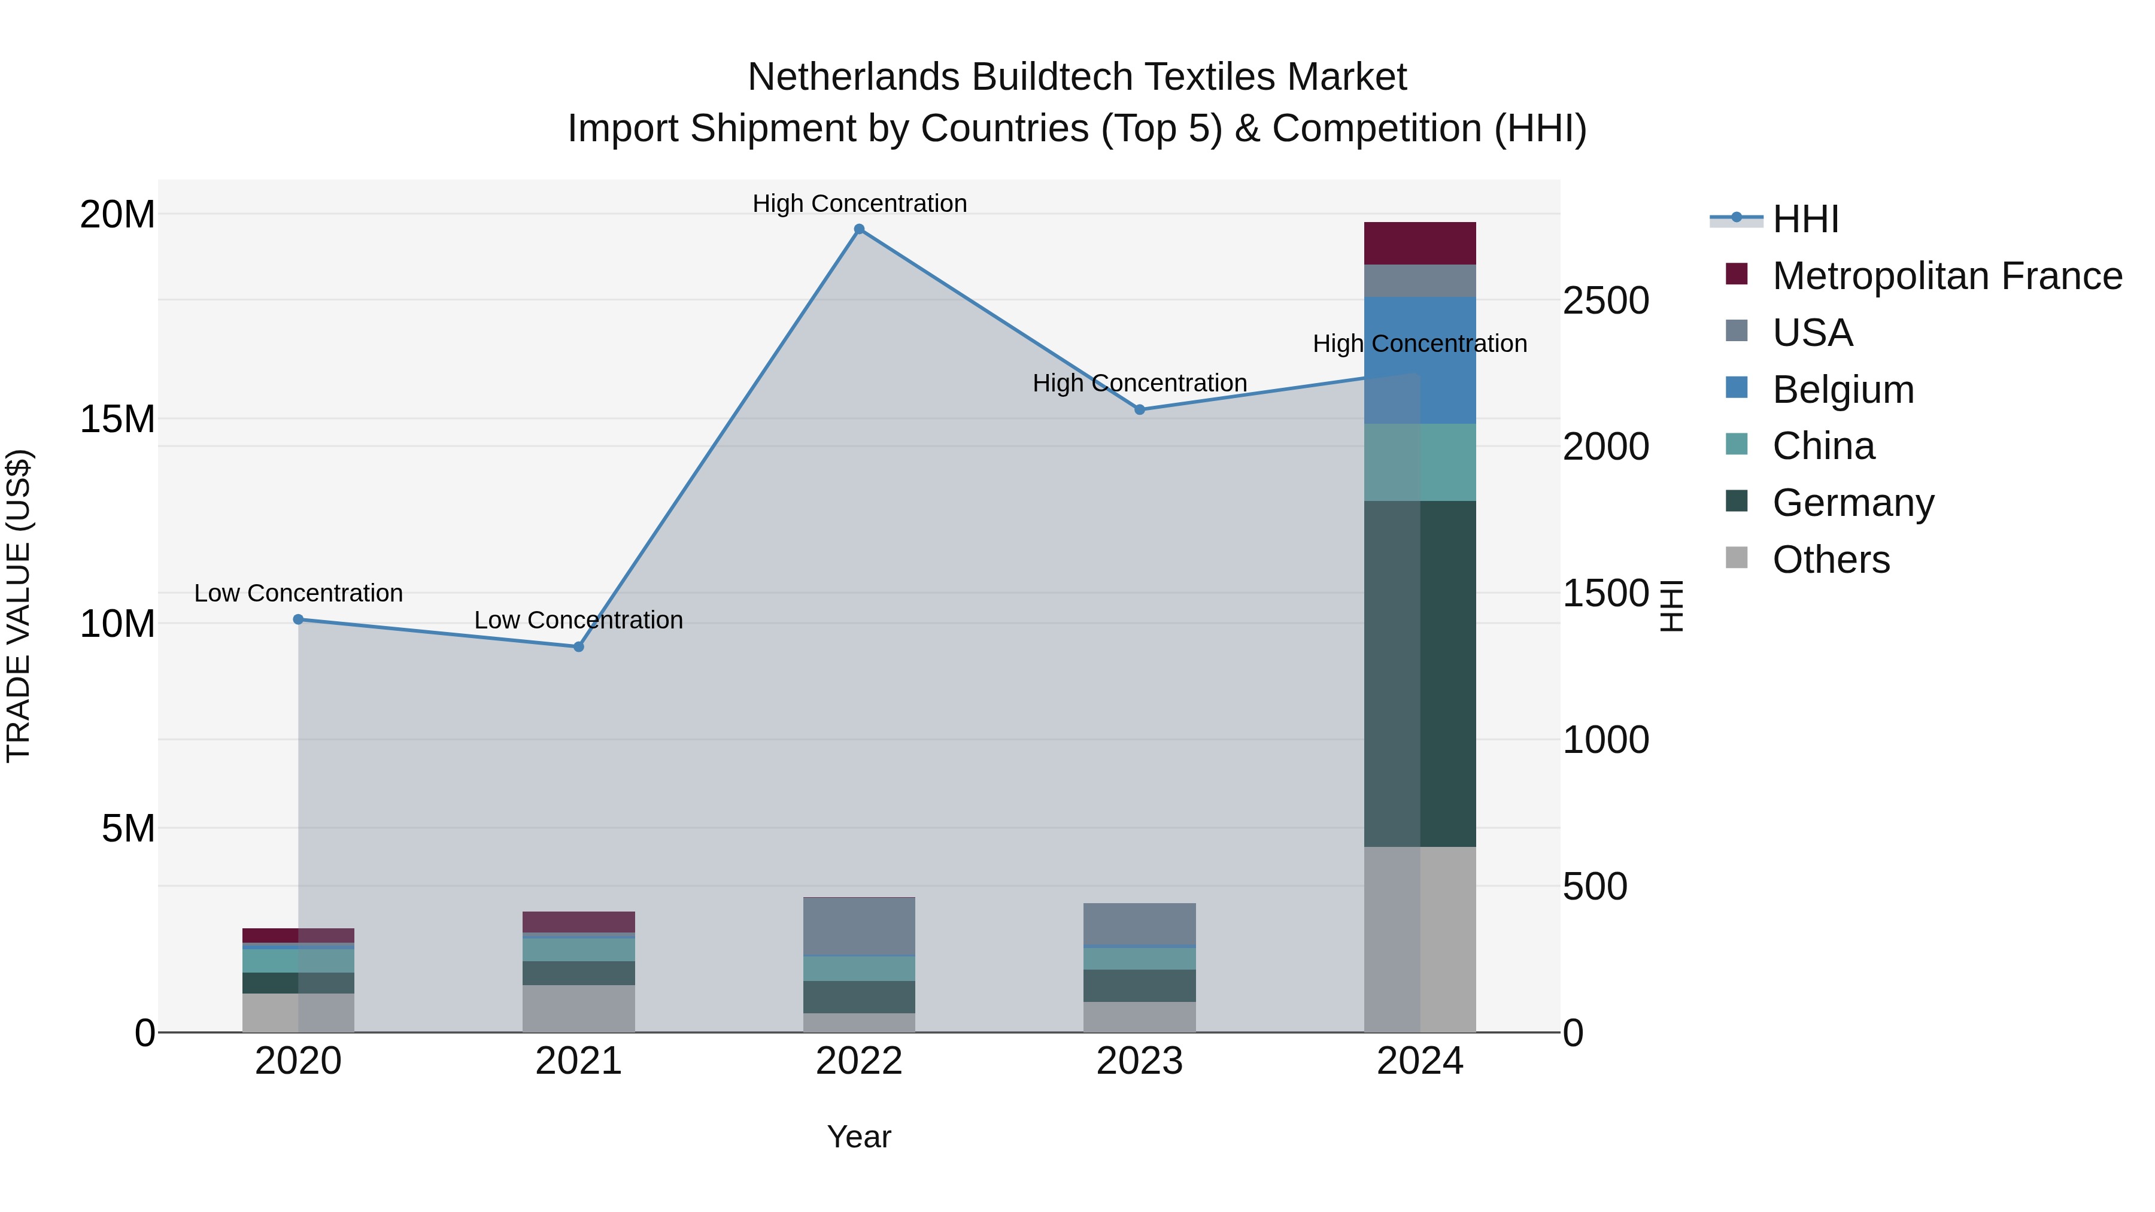Image resolution: width=2155 pixels, height=1212 pixels.
Task: Click the 2020 x-axis year label
Action: coord(299,1061)
